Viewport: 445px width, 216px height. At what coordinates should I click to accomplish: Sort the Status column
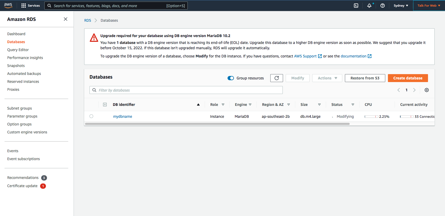click(x=353, y=105)
